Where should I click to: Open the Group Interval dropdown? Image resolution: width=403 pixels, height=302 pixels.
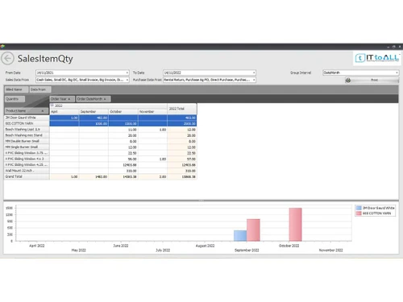(397, 72)
